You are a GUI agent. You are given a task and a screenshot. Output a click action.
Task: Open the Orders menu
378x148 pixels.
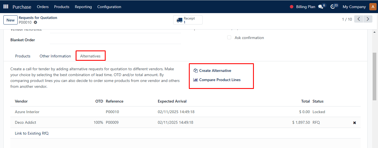(x=43, y=7)
